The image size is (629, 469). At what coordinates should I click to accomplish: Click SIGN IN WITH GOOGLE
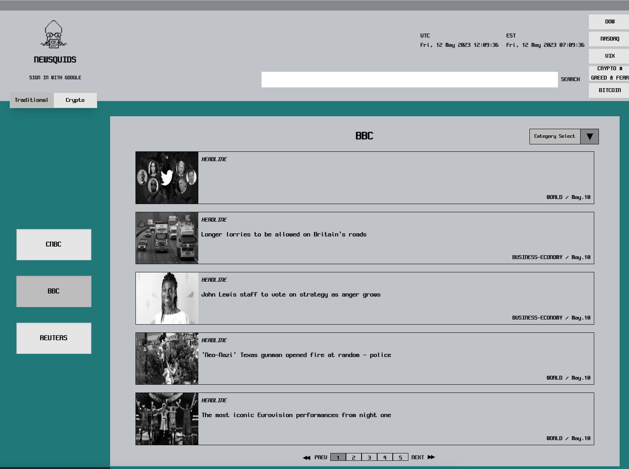coord(55,77)
